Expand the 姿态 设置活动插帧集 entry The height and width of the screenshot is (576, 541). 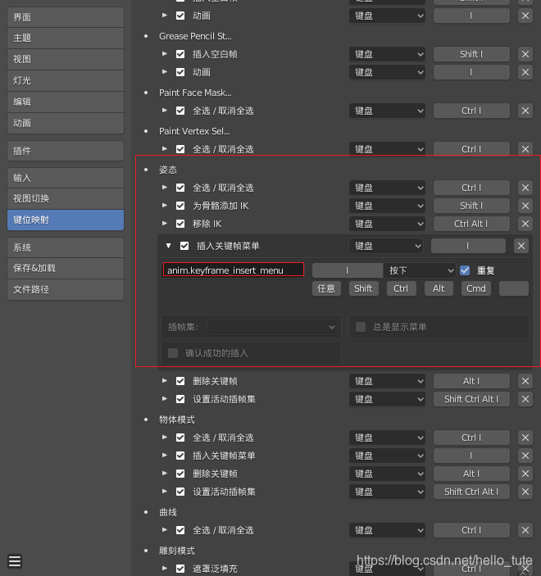165,398
